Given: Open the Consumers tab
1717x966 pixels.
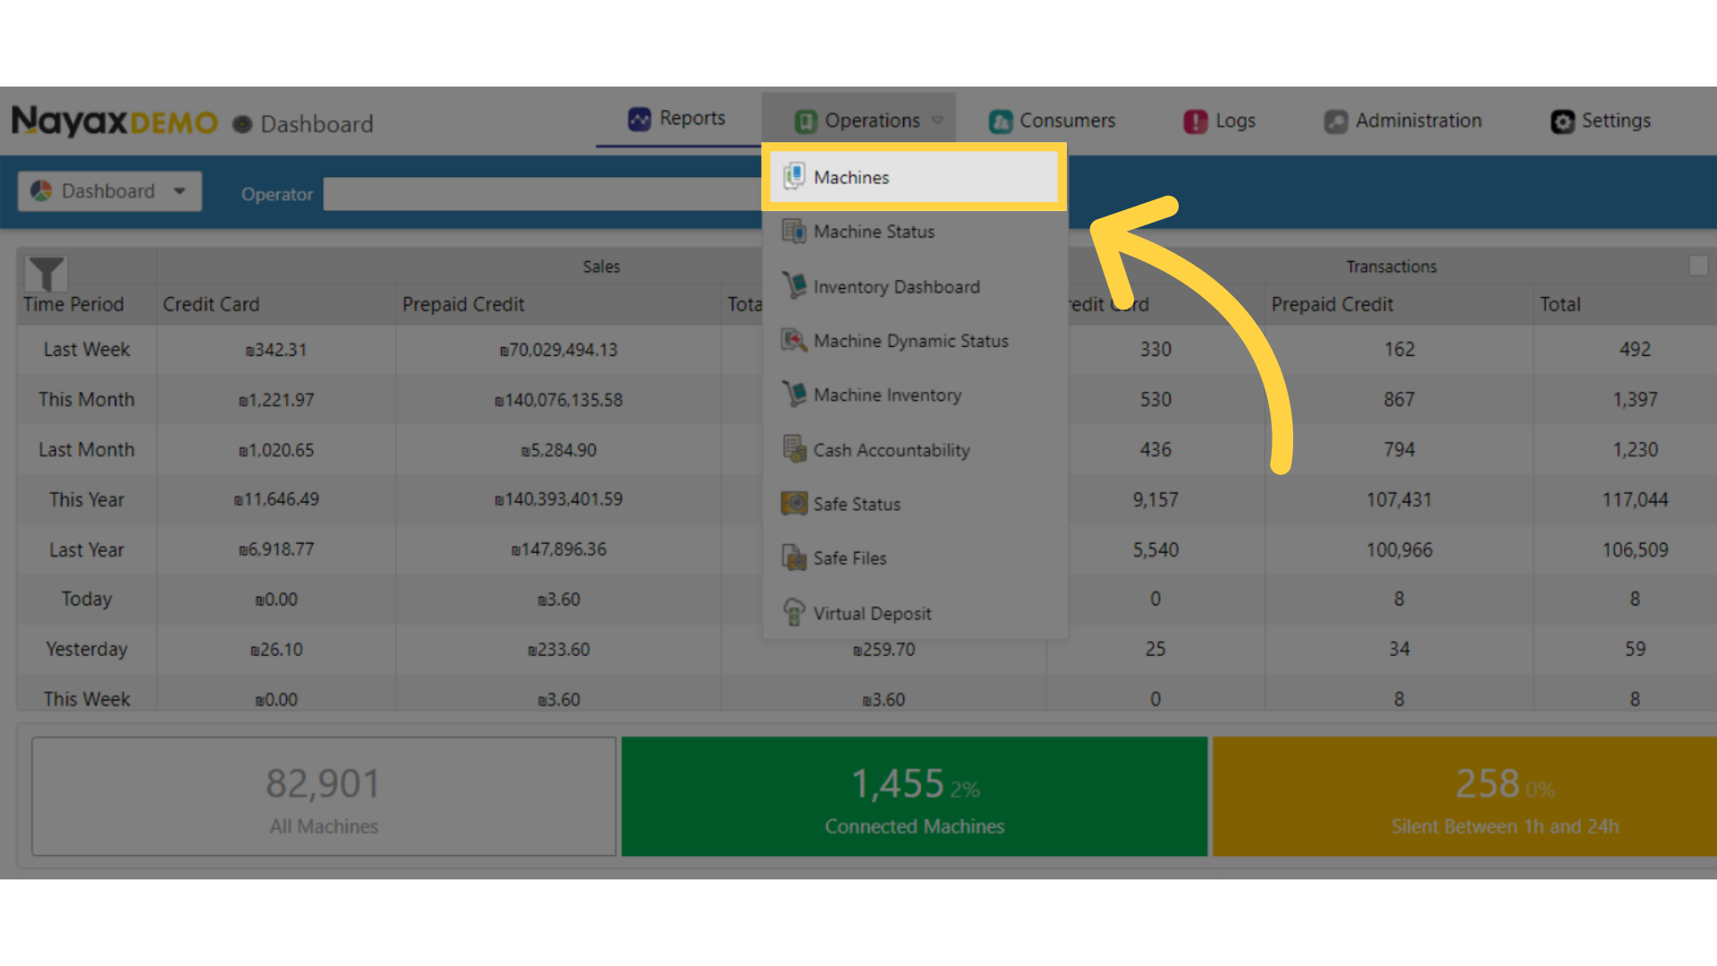Looking at the screenshot, I should click(1052, 120).
